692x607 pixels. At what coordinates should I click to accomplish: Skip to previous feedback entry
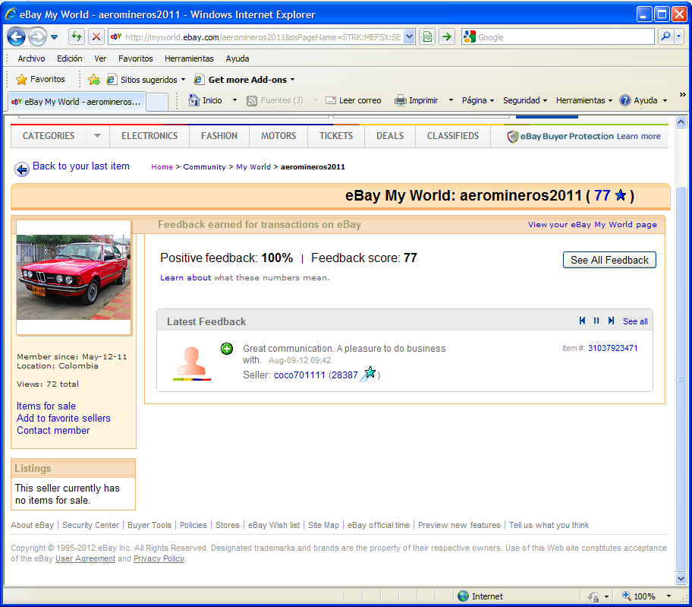[582, 321]
